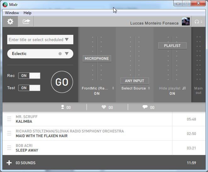Open FrontMic input device selector

[x=98, y=88]
